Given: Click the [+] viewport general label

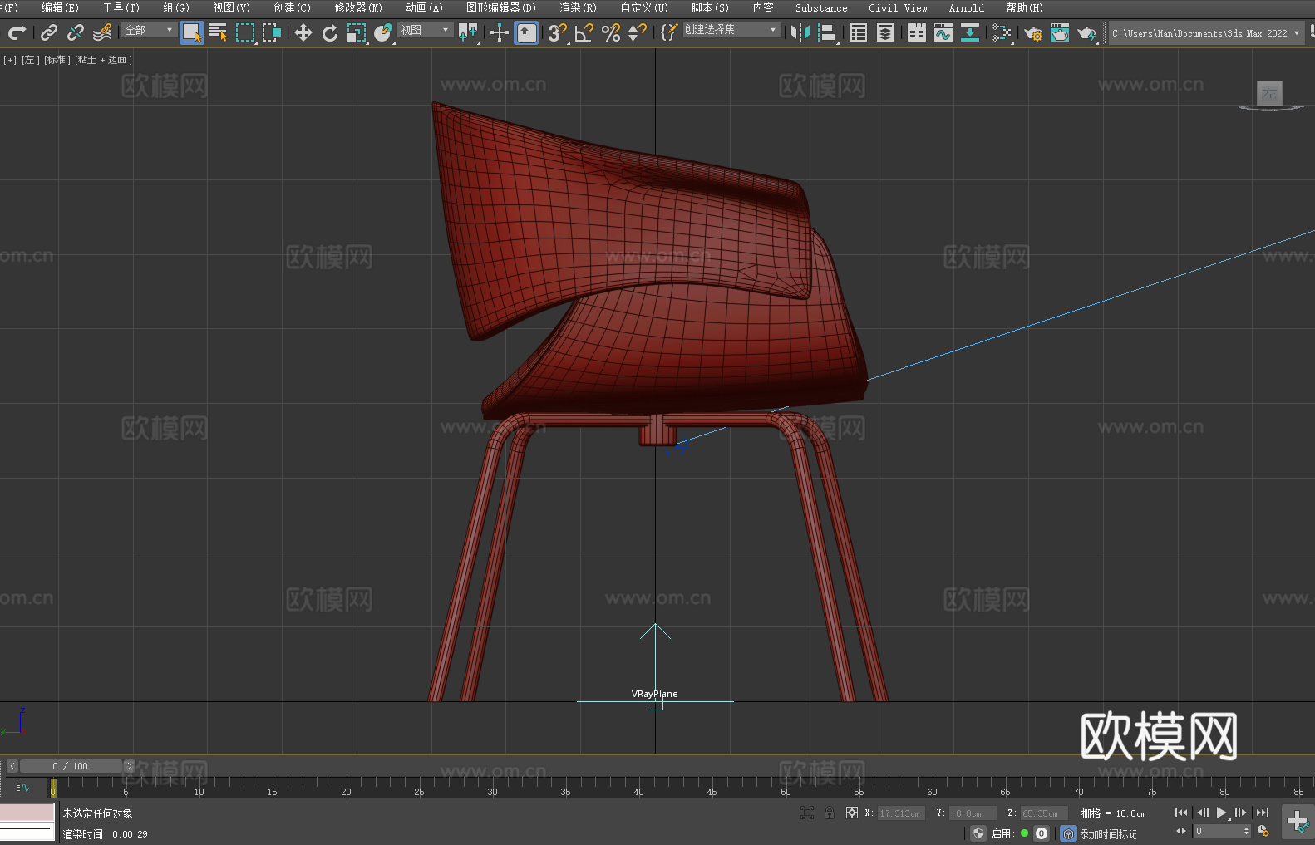Looking at the screenshot, I should point(10,60).
